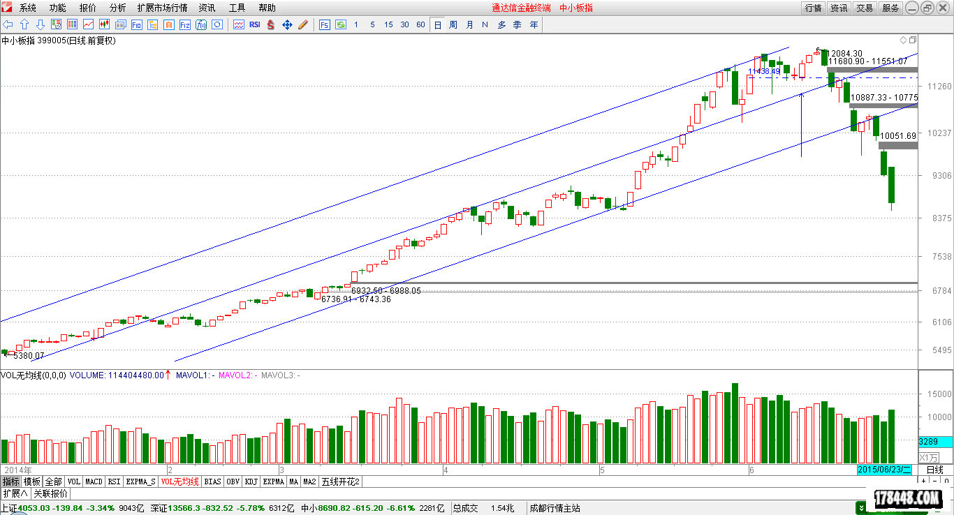Screen dimensions: 954x515
Task: Open the 扩展市场行情 menu
Action: click(163, 8)
